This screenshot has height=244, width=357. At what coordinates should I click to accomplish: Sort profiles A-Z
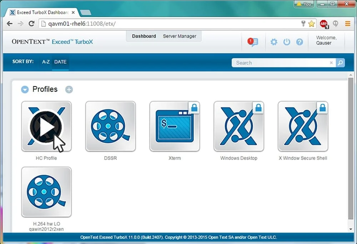tap(46, 62)
